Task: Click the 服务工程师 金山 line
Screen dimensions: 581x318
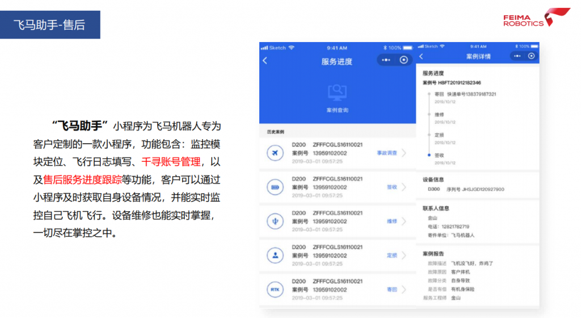Action: coord(441,298)
